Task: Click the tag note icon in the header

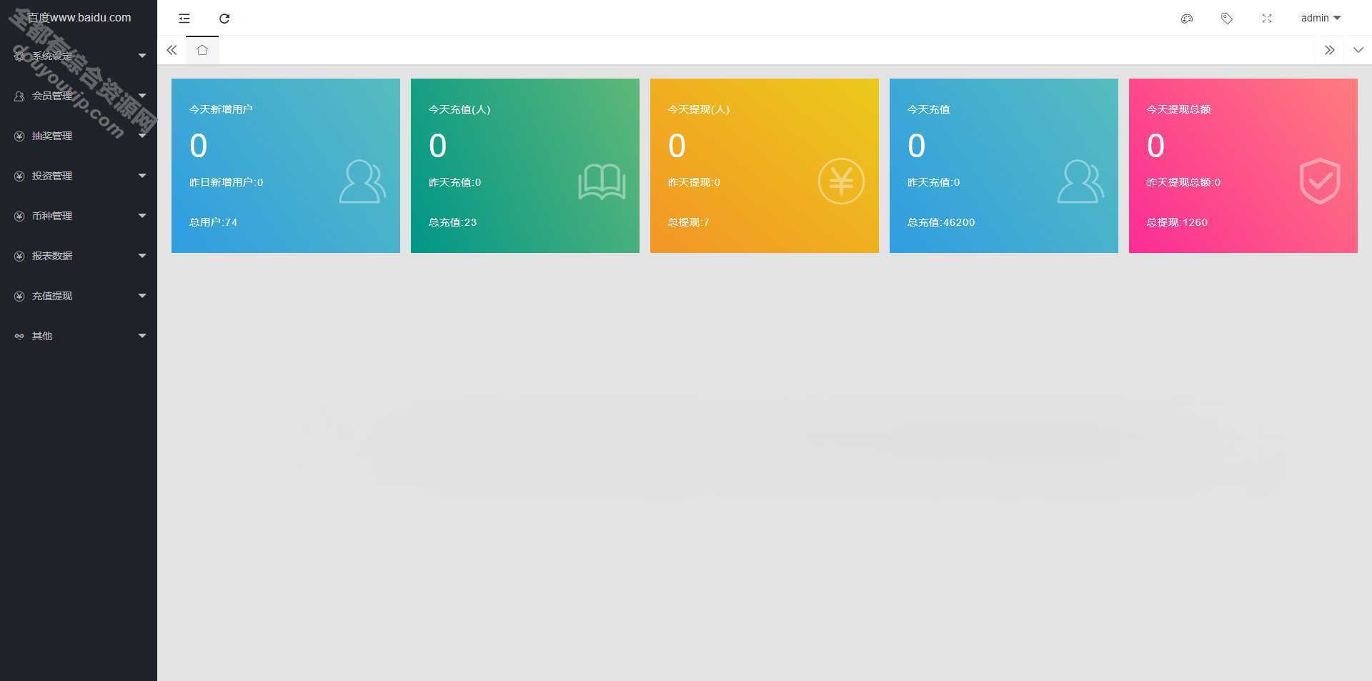Action: pyautogui.click(x=1227, y=19)
